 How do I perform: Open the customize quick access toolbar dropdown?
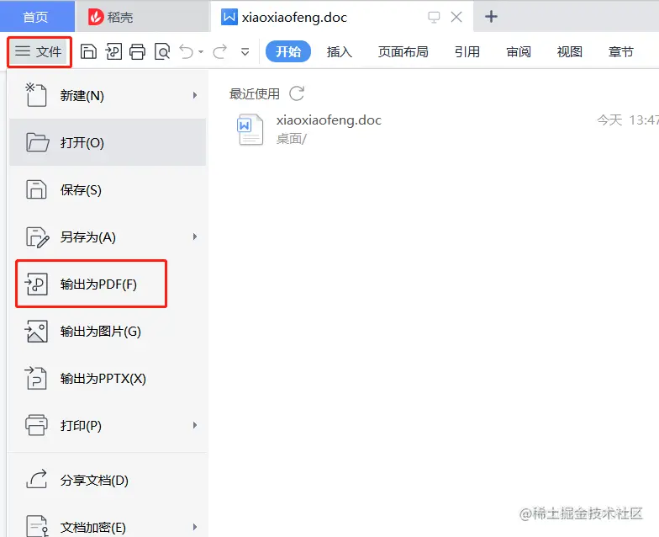pyautogui.click(x=245, y=52)
